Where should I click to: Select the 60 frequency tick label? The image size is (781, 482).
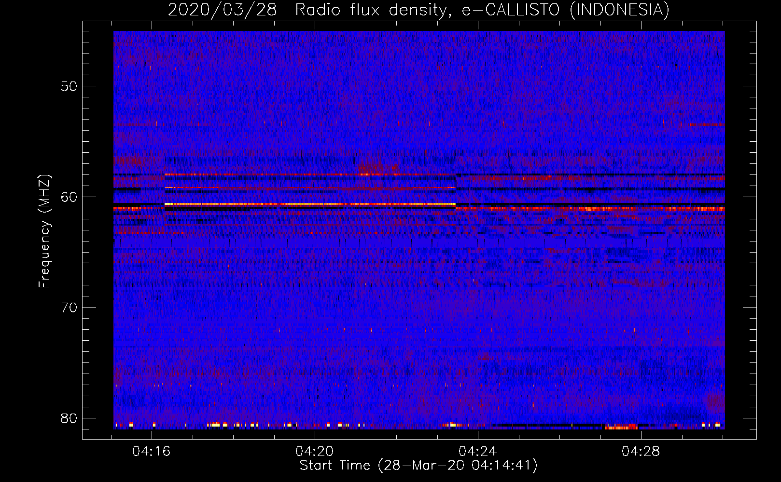tap(69, 197)
